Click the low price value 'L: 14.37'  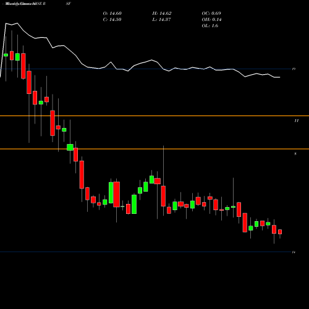161,20
